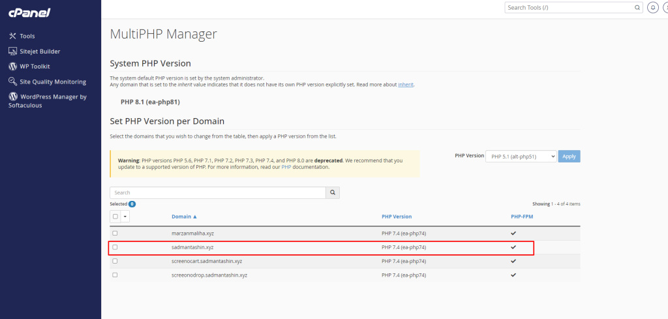Click the Sitejet Builder icon

click(12, 51)
